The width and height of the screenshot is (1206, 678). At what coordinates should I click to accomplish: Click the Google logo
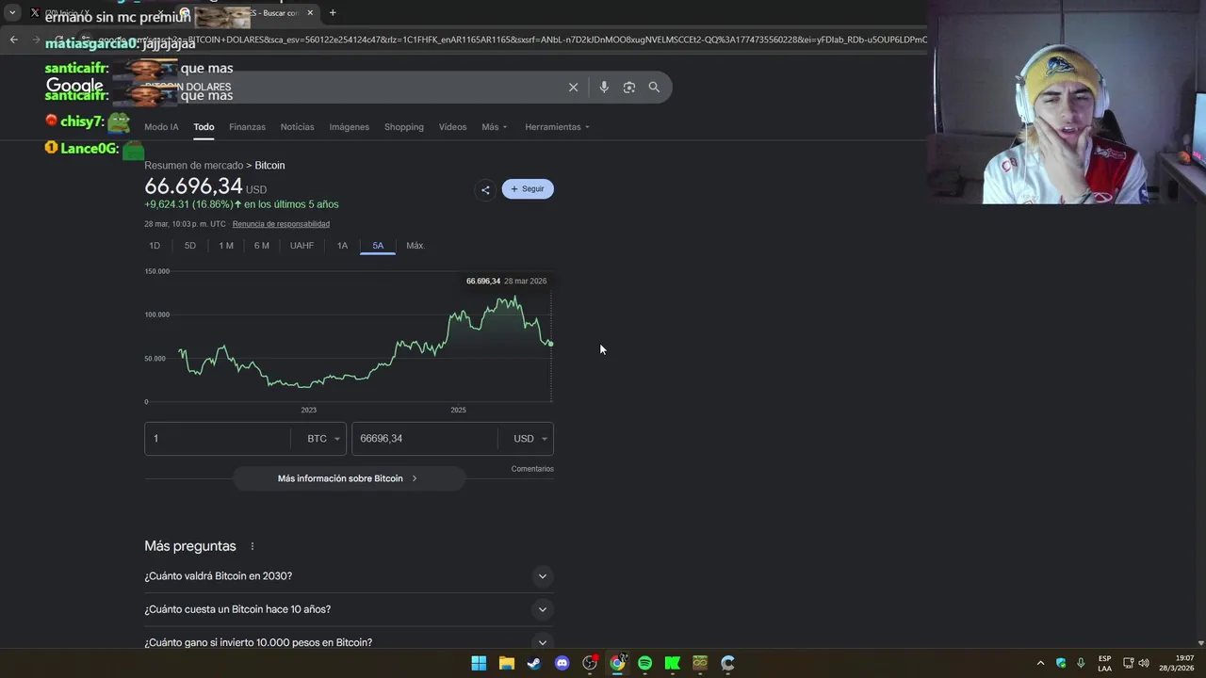[x=74, y=87]
